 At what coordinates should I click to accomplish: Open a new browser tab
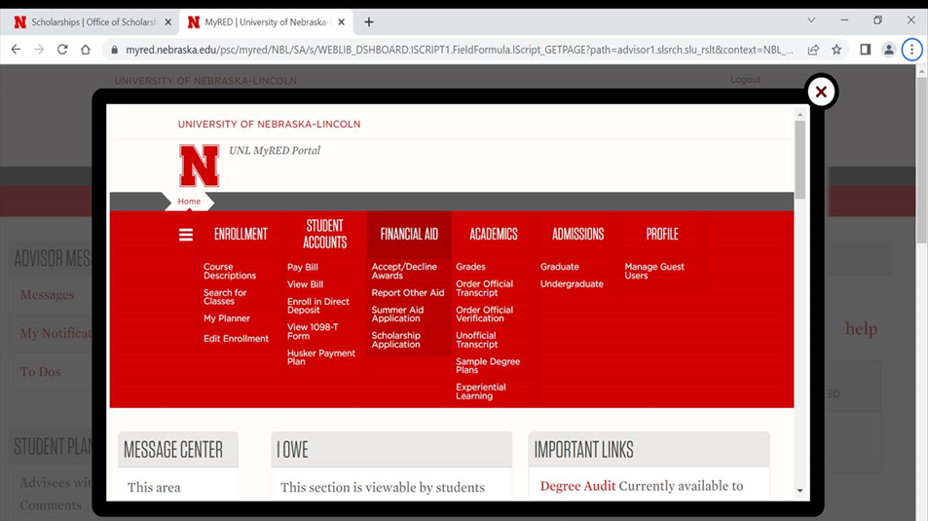(x=369, y=21)
